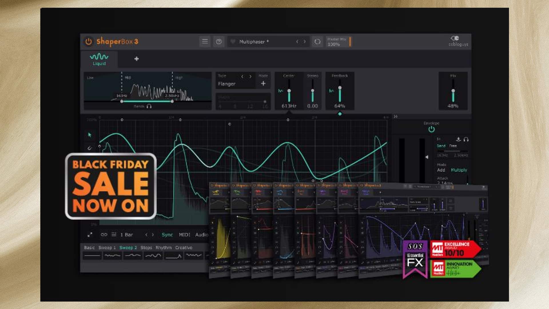The height and width of the screenshot is (309, 549).
Task: Pick the fifth spiked wave preset thumbnail
Action: (173, 255)
